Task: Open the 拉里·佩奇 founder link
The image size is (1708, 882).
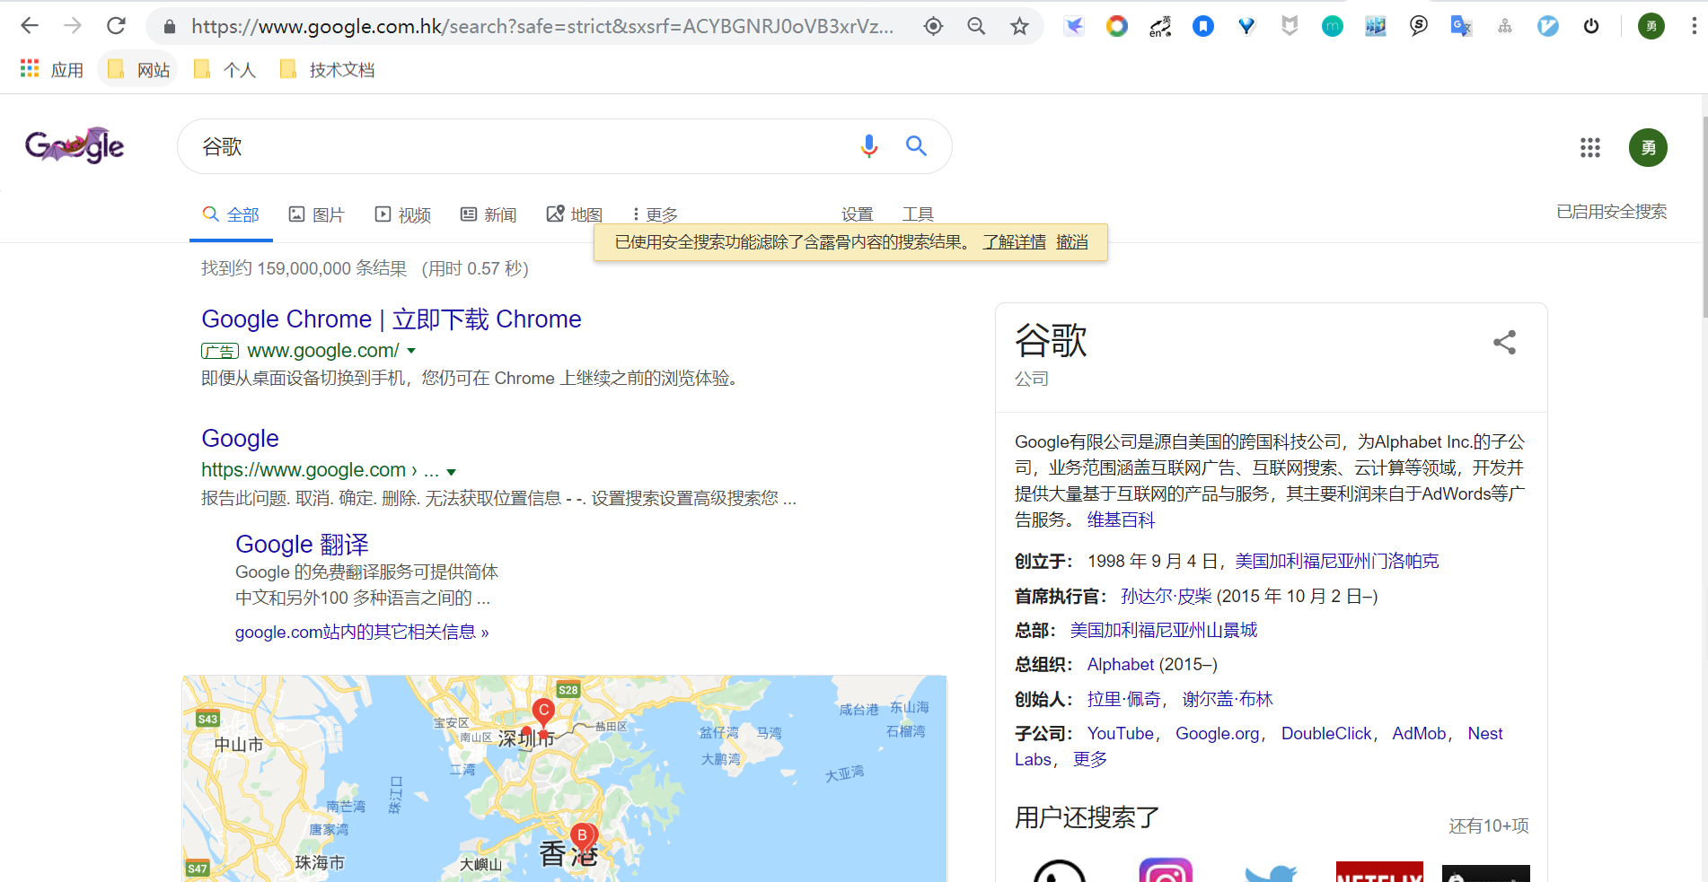Action: 1123,699
